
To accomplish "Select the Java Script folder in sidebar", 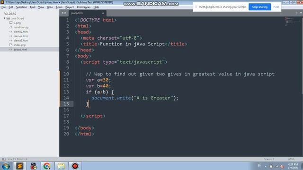I will coord(18,18).
